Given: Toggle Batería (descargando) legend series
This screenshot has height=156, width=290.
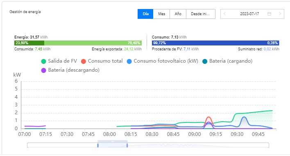Looking at the screenshot, I should point(70,70).
